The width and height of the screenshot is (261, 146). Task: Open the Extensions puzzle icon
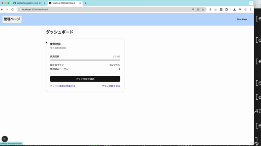click(x=227, y=10)
